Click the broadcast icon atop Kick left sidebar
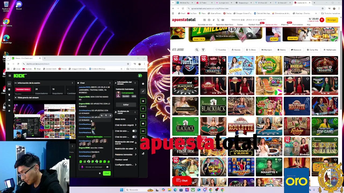Image resolution: width=344 pixels, height=193 pixels. pyautogui.click(x=9, y=84)
